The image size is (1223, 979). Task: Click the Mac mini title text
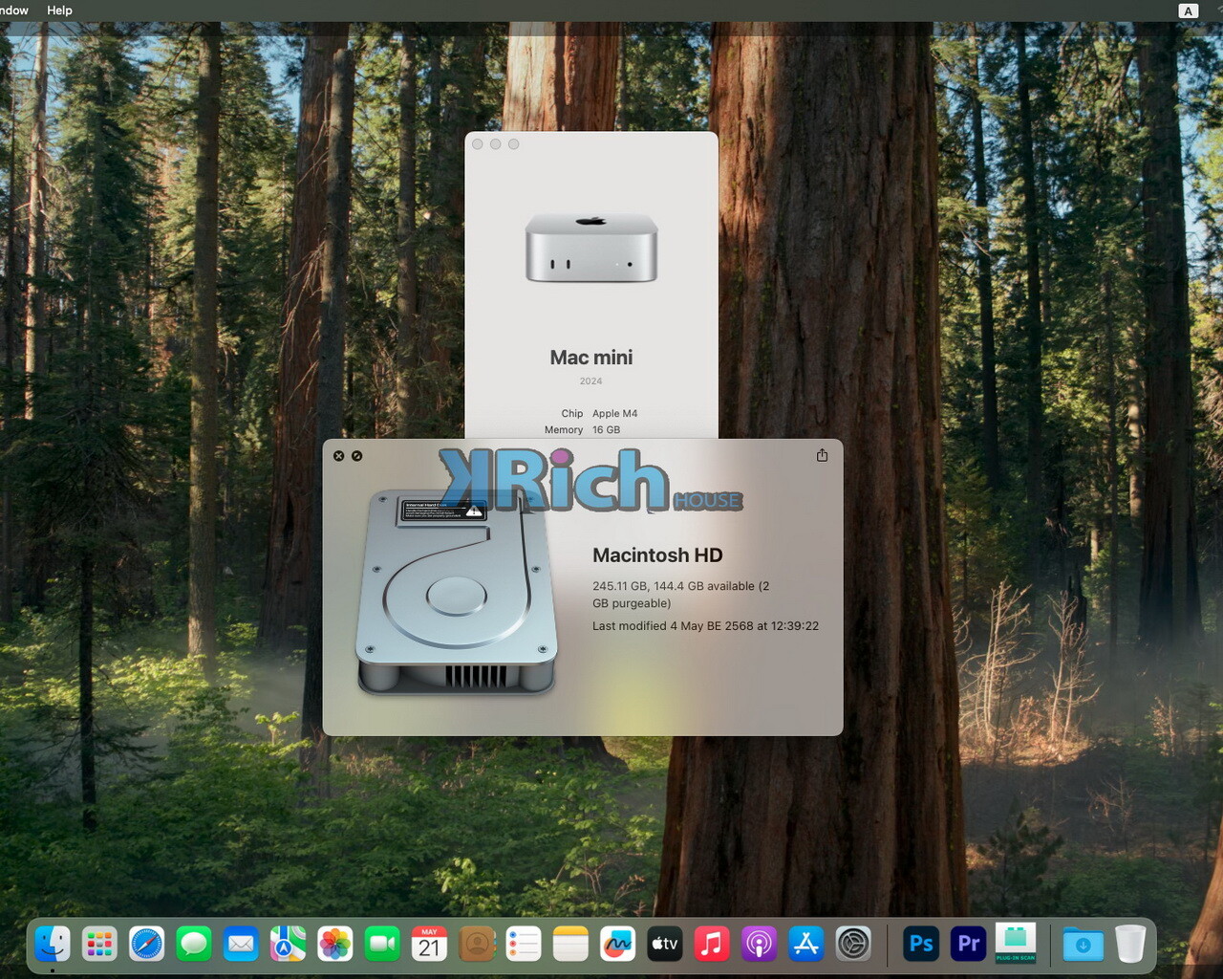point(591,358)
